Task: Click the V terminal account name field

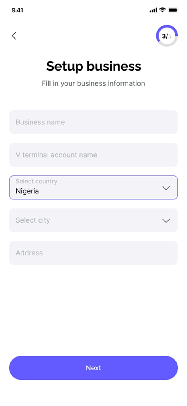Action: point(94,155)
